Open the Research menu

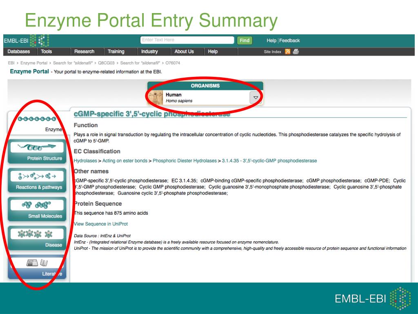point(84,52)
